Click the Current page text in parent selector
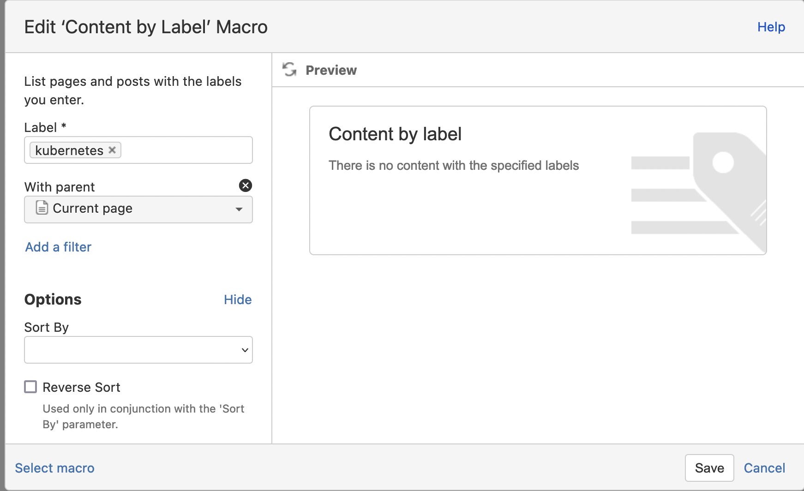The image size is (804, 491). click(x=92, y=209)
